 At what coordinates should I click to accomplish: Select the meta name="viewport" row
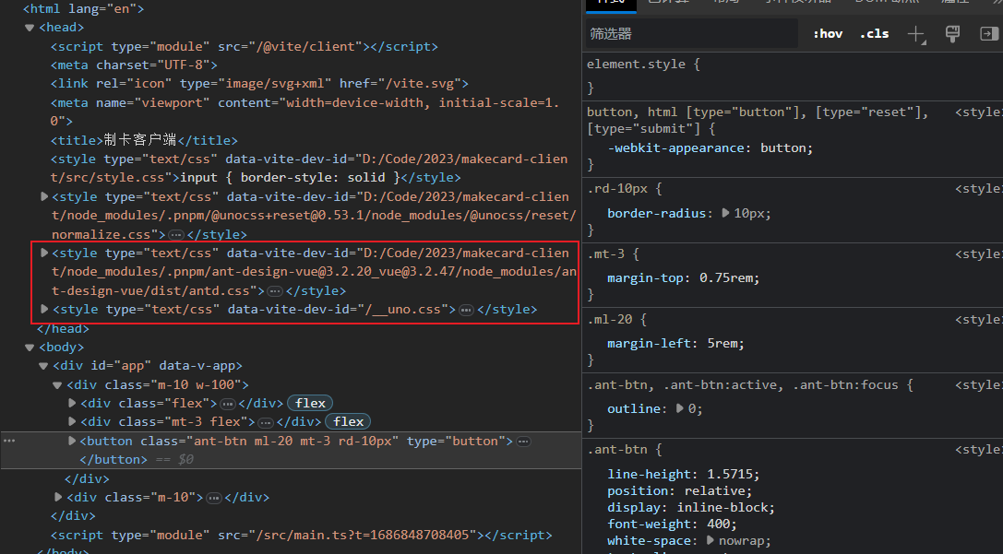(304, 112)
